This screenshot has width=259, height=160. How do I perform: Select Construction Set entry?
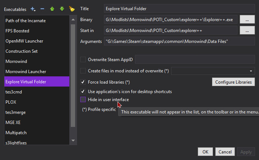tap(37, 51)
